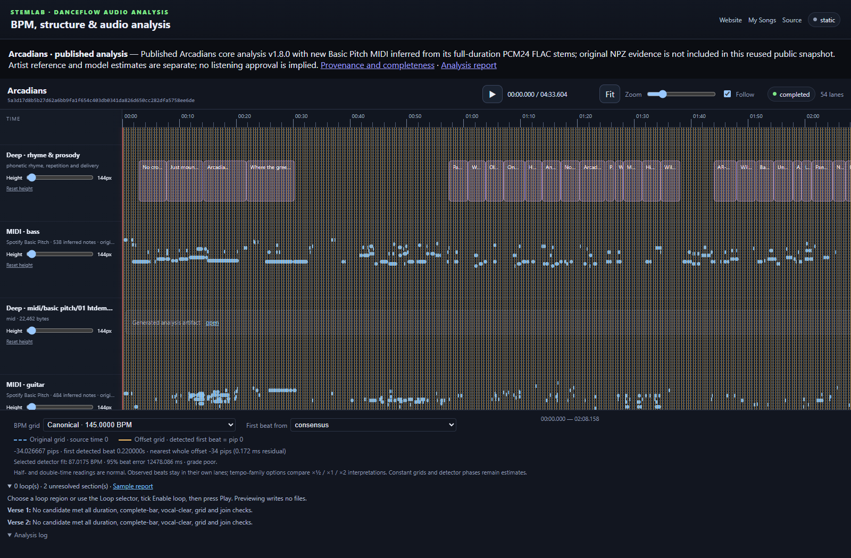Start playback with the play button
851x558 pixels.
click(492, 94)
